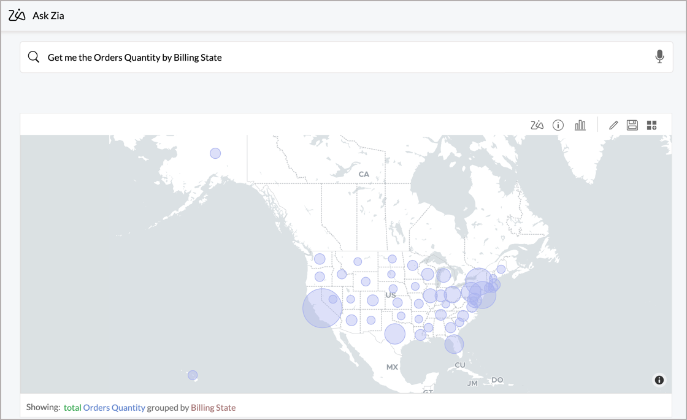This screenshot has width=687, height=420.
Task: Change chart type via bar chart icon
Action: [x=580, y=125]
